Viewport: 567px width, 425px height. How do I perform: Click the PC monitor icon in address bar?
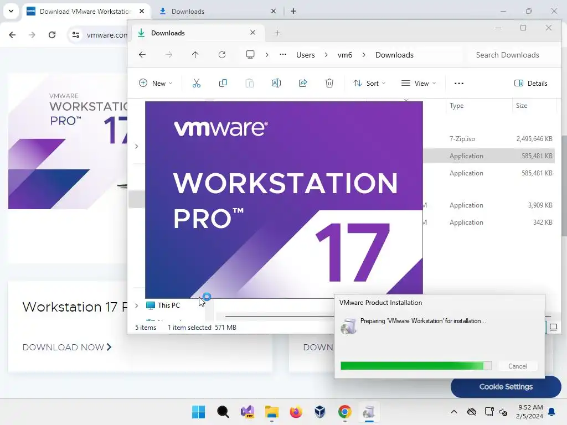tap(250, 55)
